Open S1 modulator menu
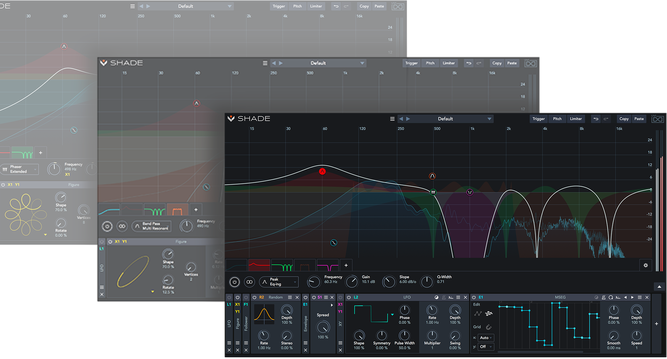Image resolution: width=667 pixels, height=359 pixels. coord(326,297)
